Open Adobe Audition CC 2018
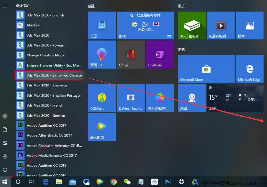Screen dimensions: 267x187 (49, 165)
